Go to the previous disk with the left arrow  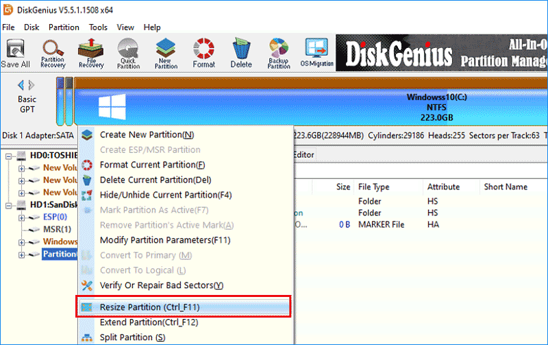[x=21, y=85]
